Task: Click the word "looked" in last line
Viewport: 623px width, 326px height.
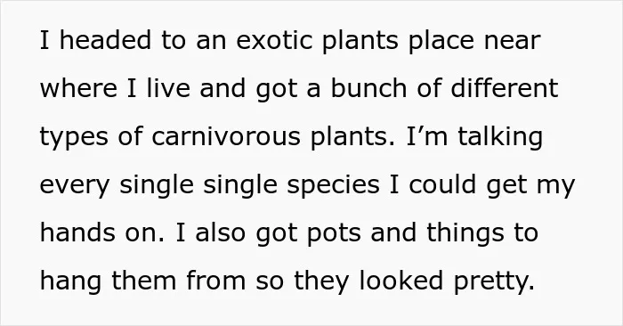Action: (401, 281)
